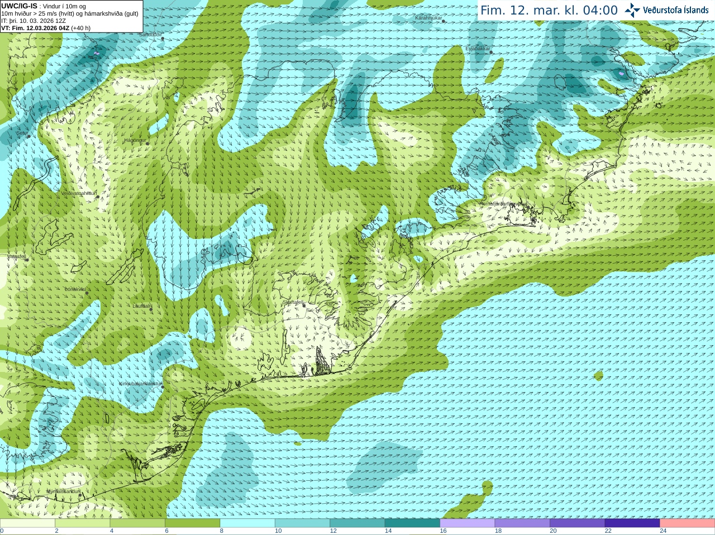Image resolution: width=715 pixels, height=535 pixels.
Task: Click the 0–2 m/s pale yellow legend swatch
Action: [27, 523]
